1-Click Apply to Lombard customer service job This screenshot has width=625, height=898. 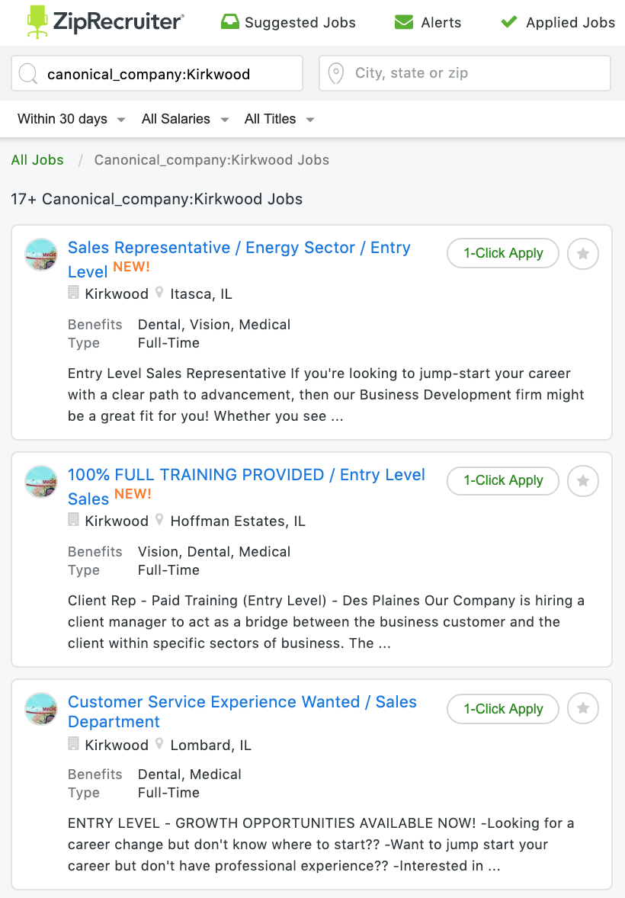(503, 709)
